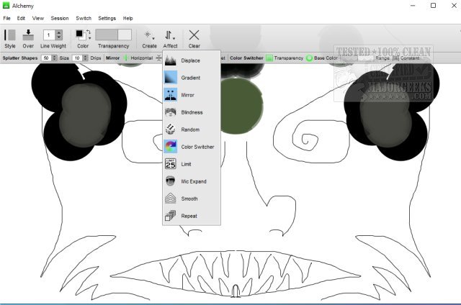Select Smooth affect module
Image resolution: width=461 pixels, height=305 pixels.
pos(192,199)
